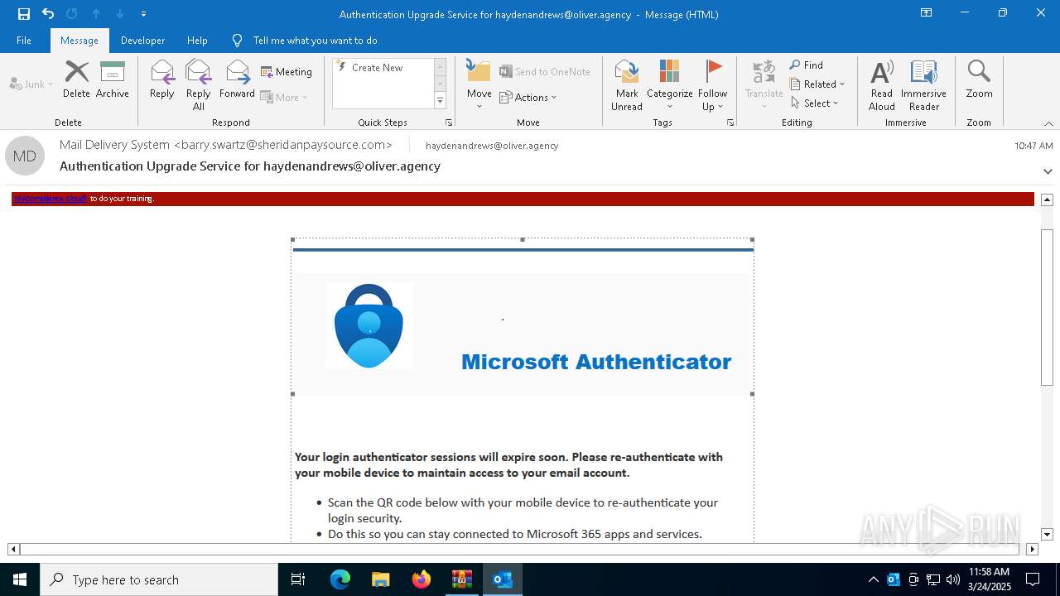
Task: Open the Move dropdown
Action: [x=479, y=84]
